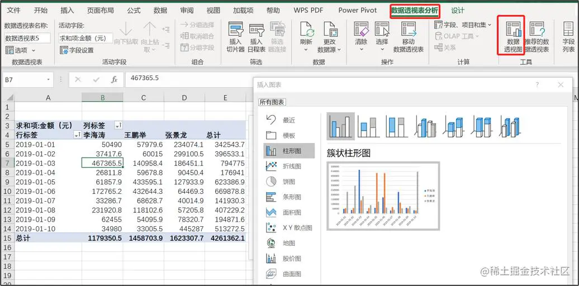The width and height of the screenshot is (579, 286).
Task: Choose Area chart (面积图) category
Action: (289, 212)
